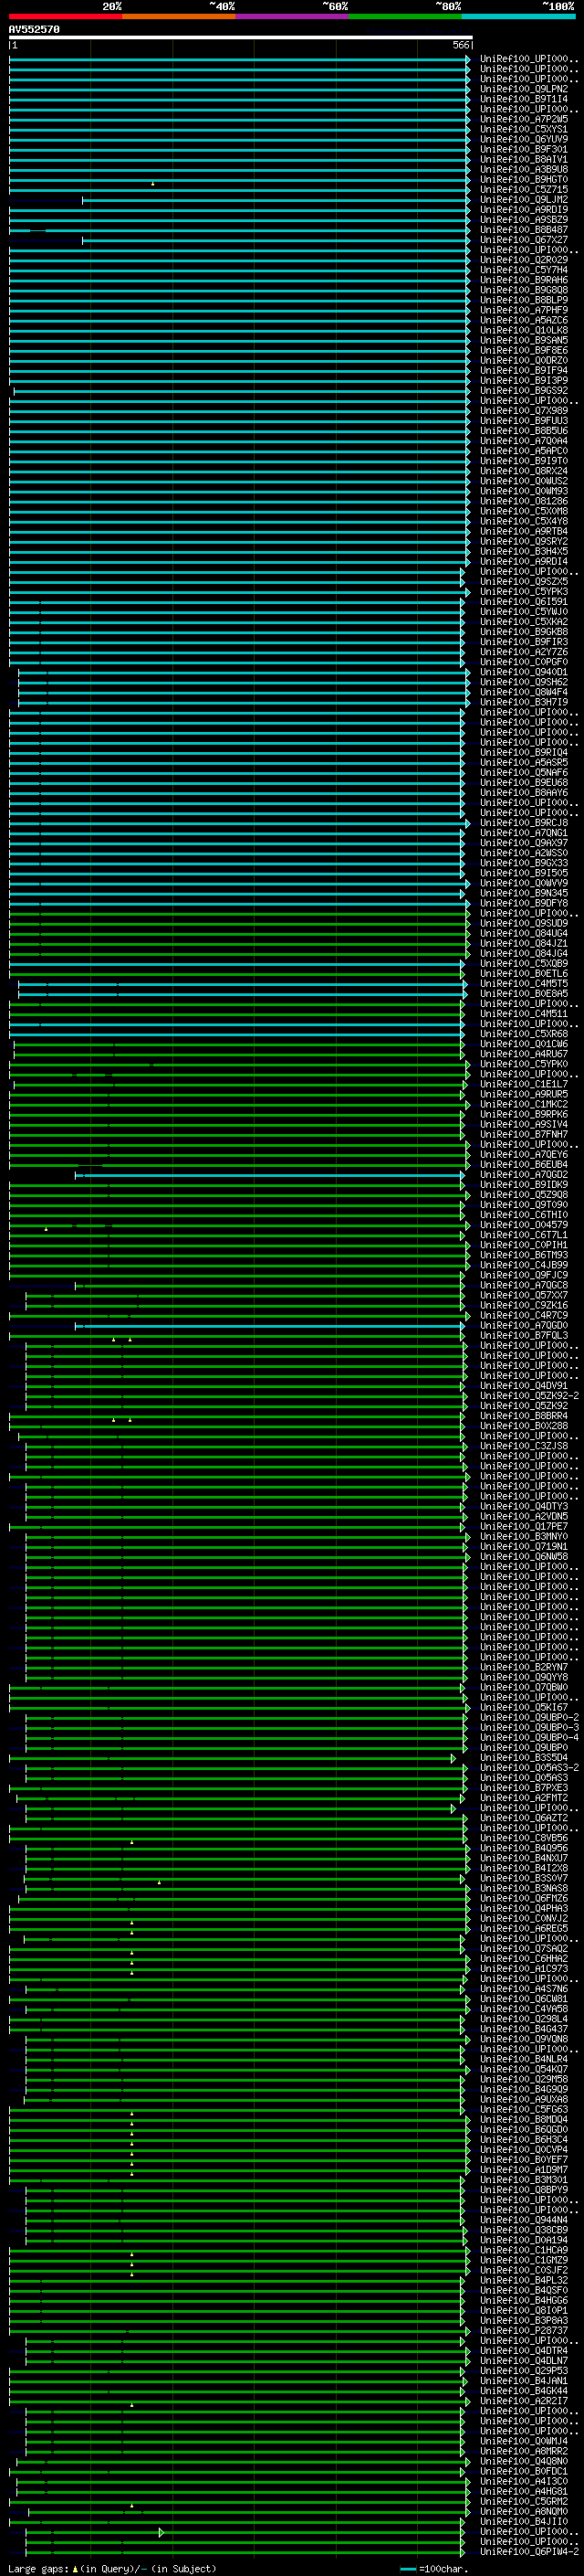Select hit label UniRef100_A9RDI9
The image size is (584, 2576).
[x=524, y=210]
